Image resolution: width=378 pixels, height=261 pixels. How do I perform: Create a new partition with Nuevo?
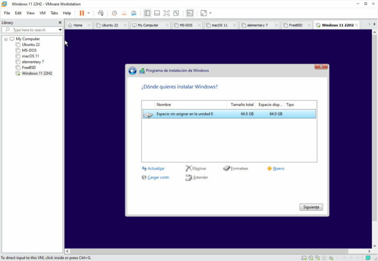pos(276,168)
